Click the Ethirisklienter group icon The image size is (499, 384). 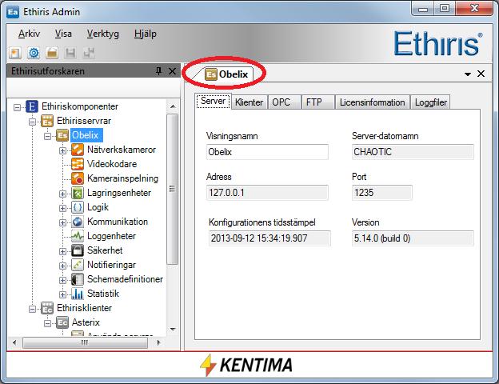pos(47,308)
